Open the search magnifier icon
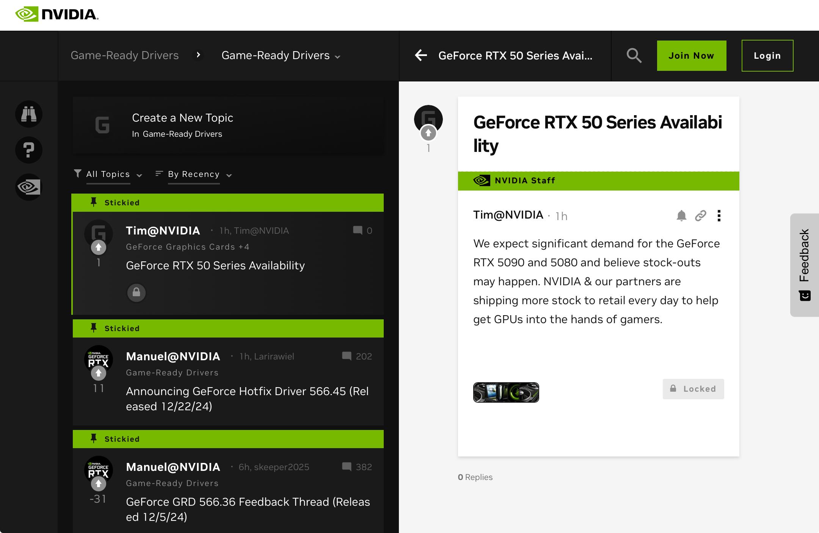Screen dimensions: 819x533 [634, 56]
